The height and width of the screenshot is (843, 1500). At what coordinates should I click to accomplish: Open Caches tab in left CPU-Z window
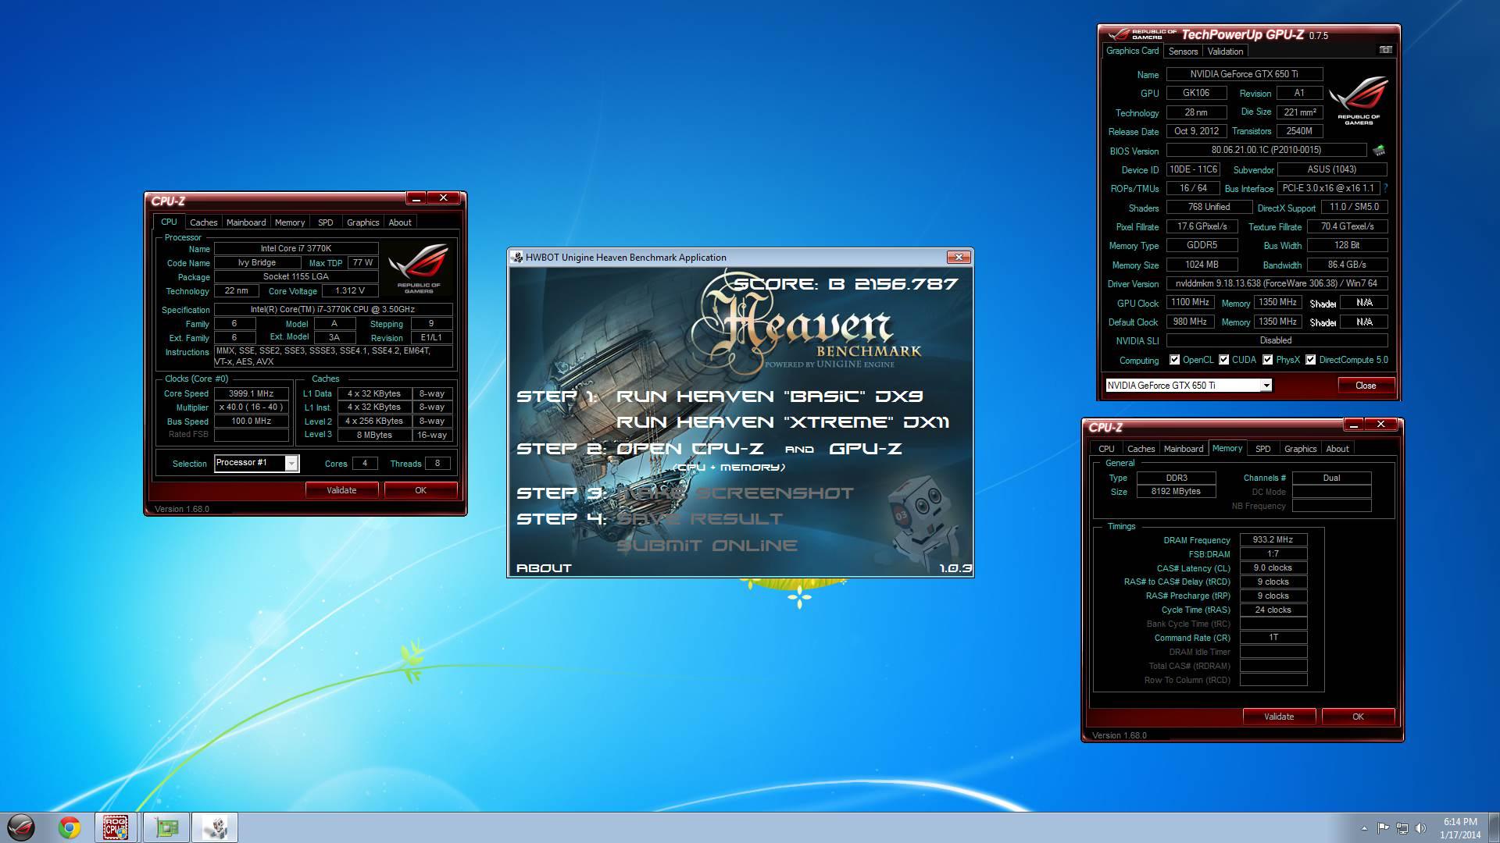pyautogui.click(x=203, y=222)
